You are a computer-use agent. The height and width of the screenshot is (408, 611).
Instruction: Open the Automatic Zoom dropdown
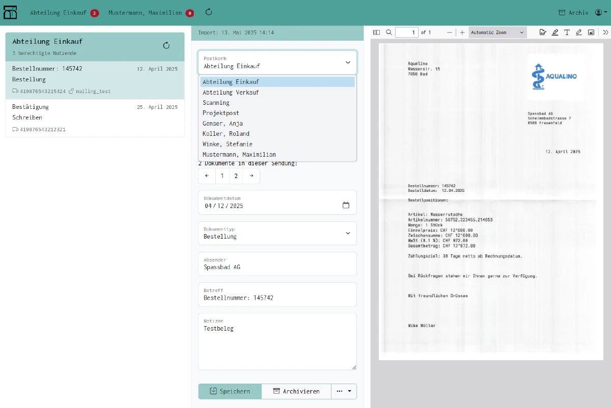pyautogui.click(x=497, y=32)
